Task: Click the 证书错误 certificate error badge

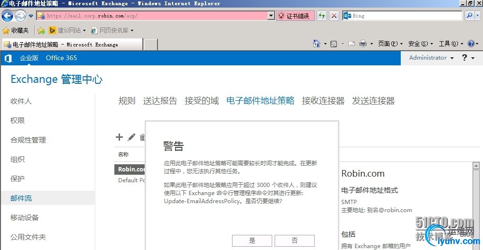Action: pos(295,16)
